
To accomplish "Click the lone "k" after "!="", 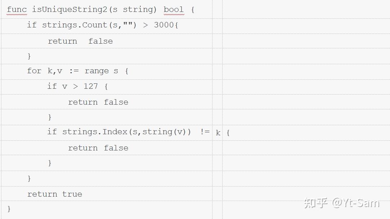I will 218,133.
